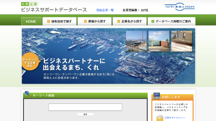
Task: Click the 海・技・人 city slogan logo
Action: click(180, 7)
